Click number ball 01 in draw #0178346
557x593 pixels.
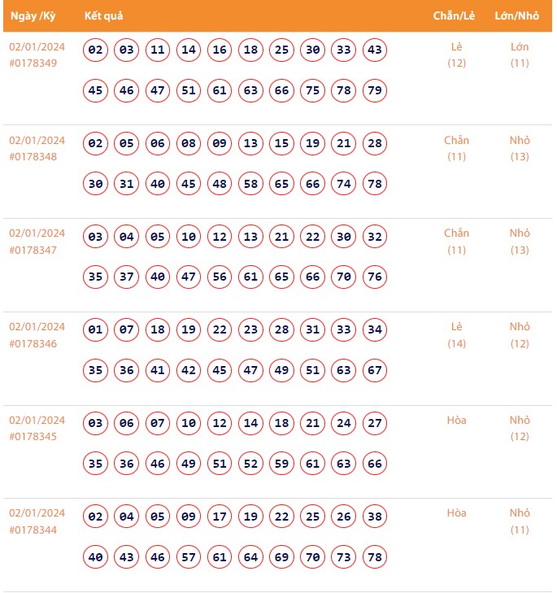tap(96, 330)
